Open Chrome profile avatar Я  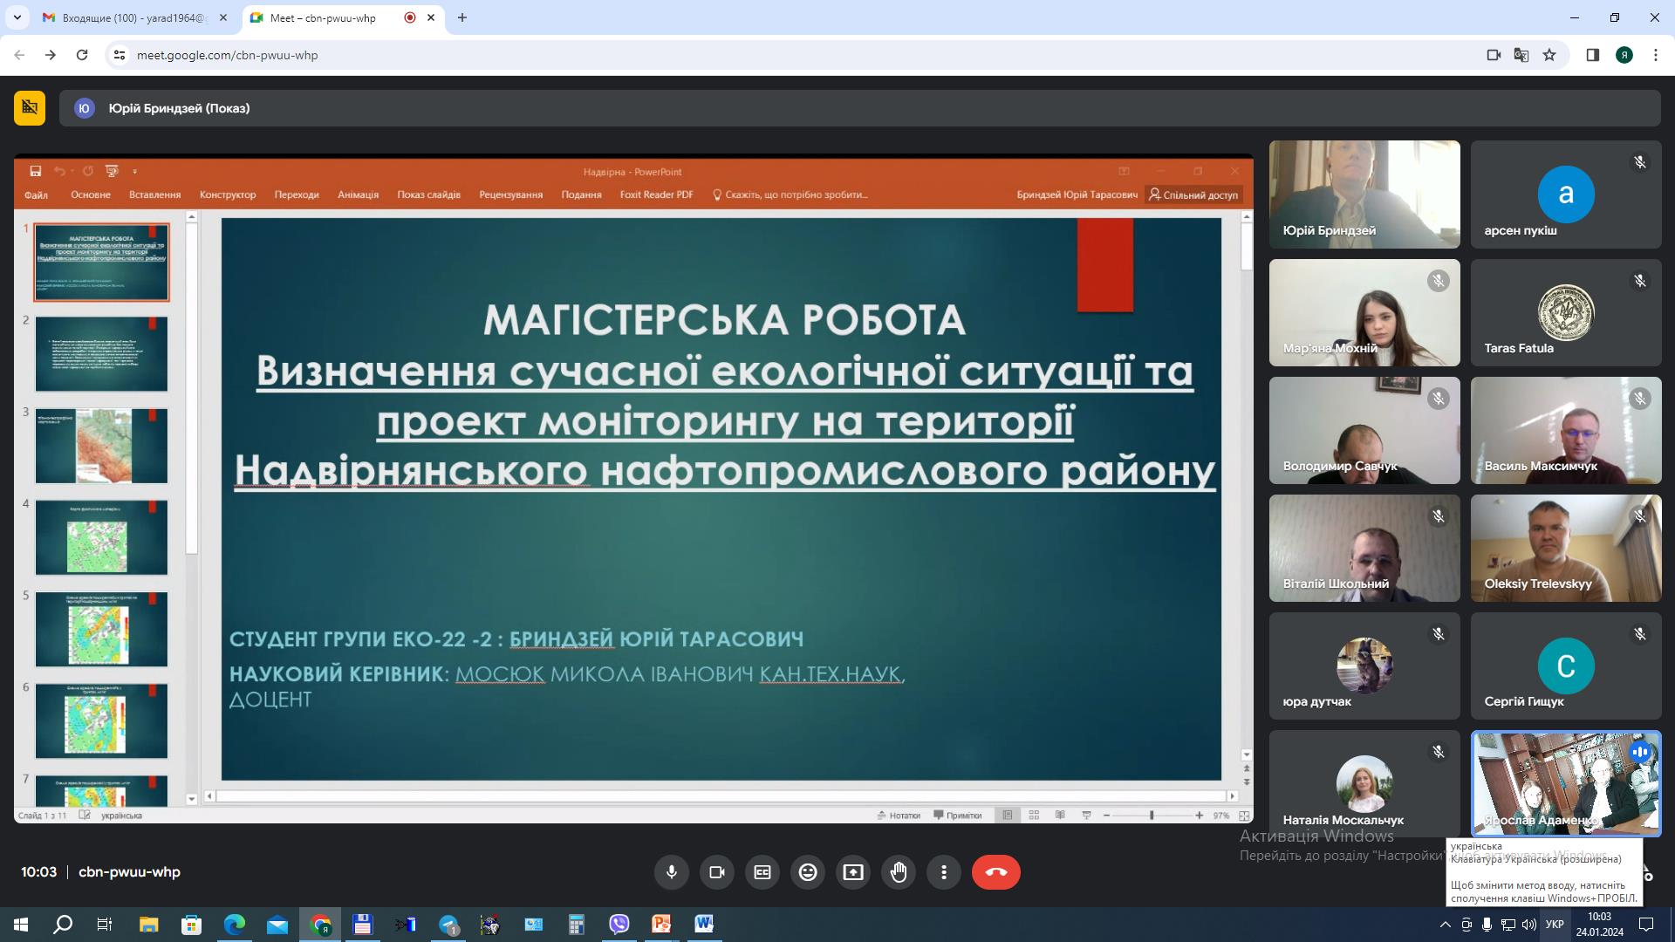(x=1624, y=55)
